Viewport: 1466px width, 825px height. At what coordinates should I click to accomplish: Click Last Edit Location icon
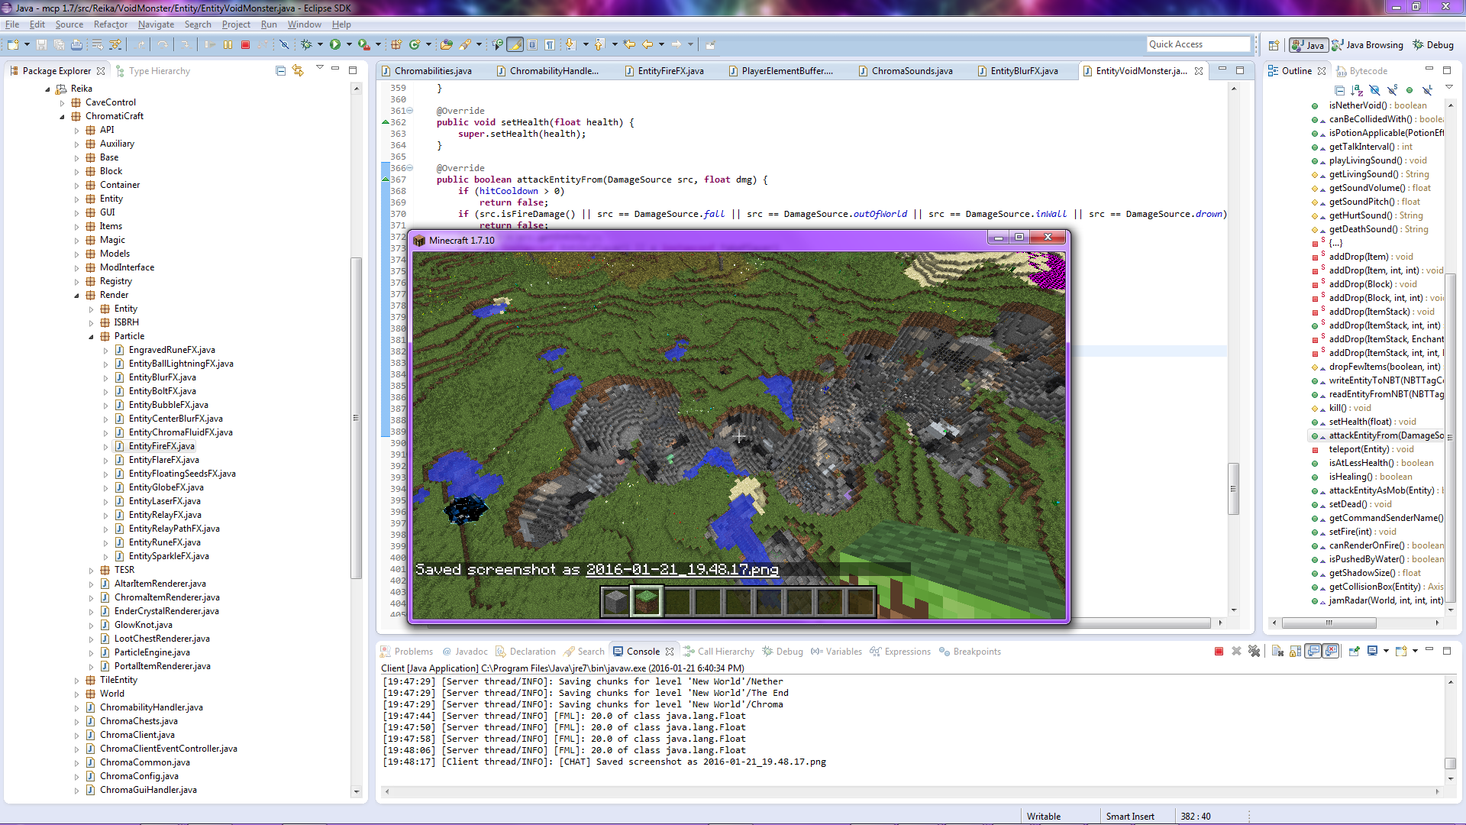pyautogui.click(x=629, y=44)
